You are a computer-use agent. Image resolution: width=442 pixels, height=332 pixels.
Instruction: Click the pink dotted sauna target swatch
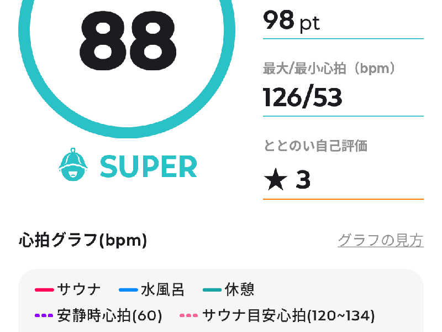click(188, 316)
